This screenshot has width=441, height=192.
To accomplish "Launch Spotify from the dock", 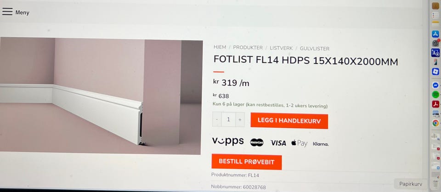I will (435, 95).
